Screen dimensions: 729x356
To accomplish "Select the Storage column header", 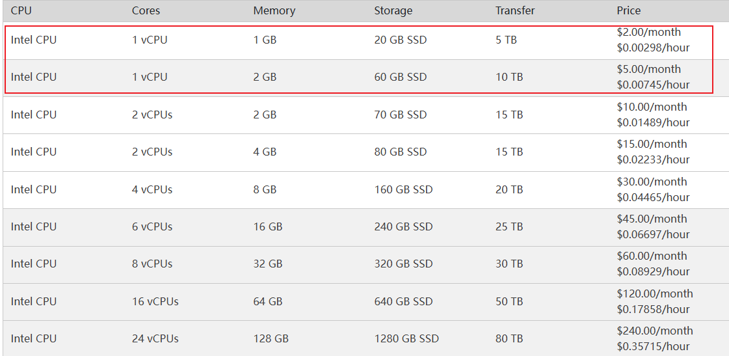I will pos(393,10).
